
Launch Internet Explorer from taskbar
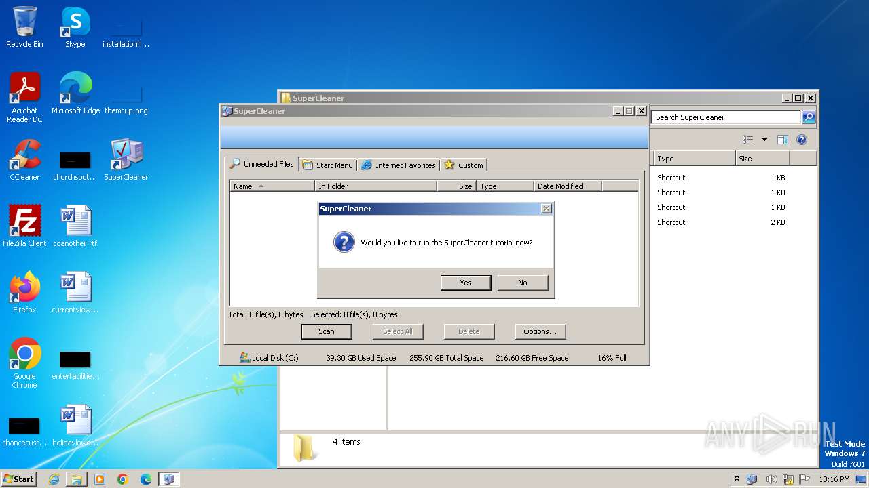point(54,479)
